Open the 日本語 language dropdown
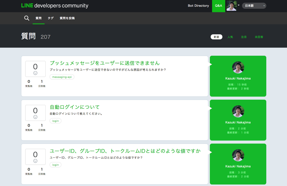Viewport: 287px width, 186px height. pyautogui.click(x=254, y=6)
